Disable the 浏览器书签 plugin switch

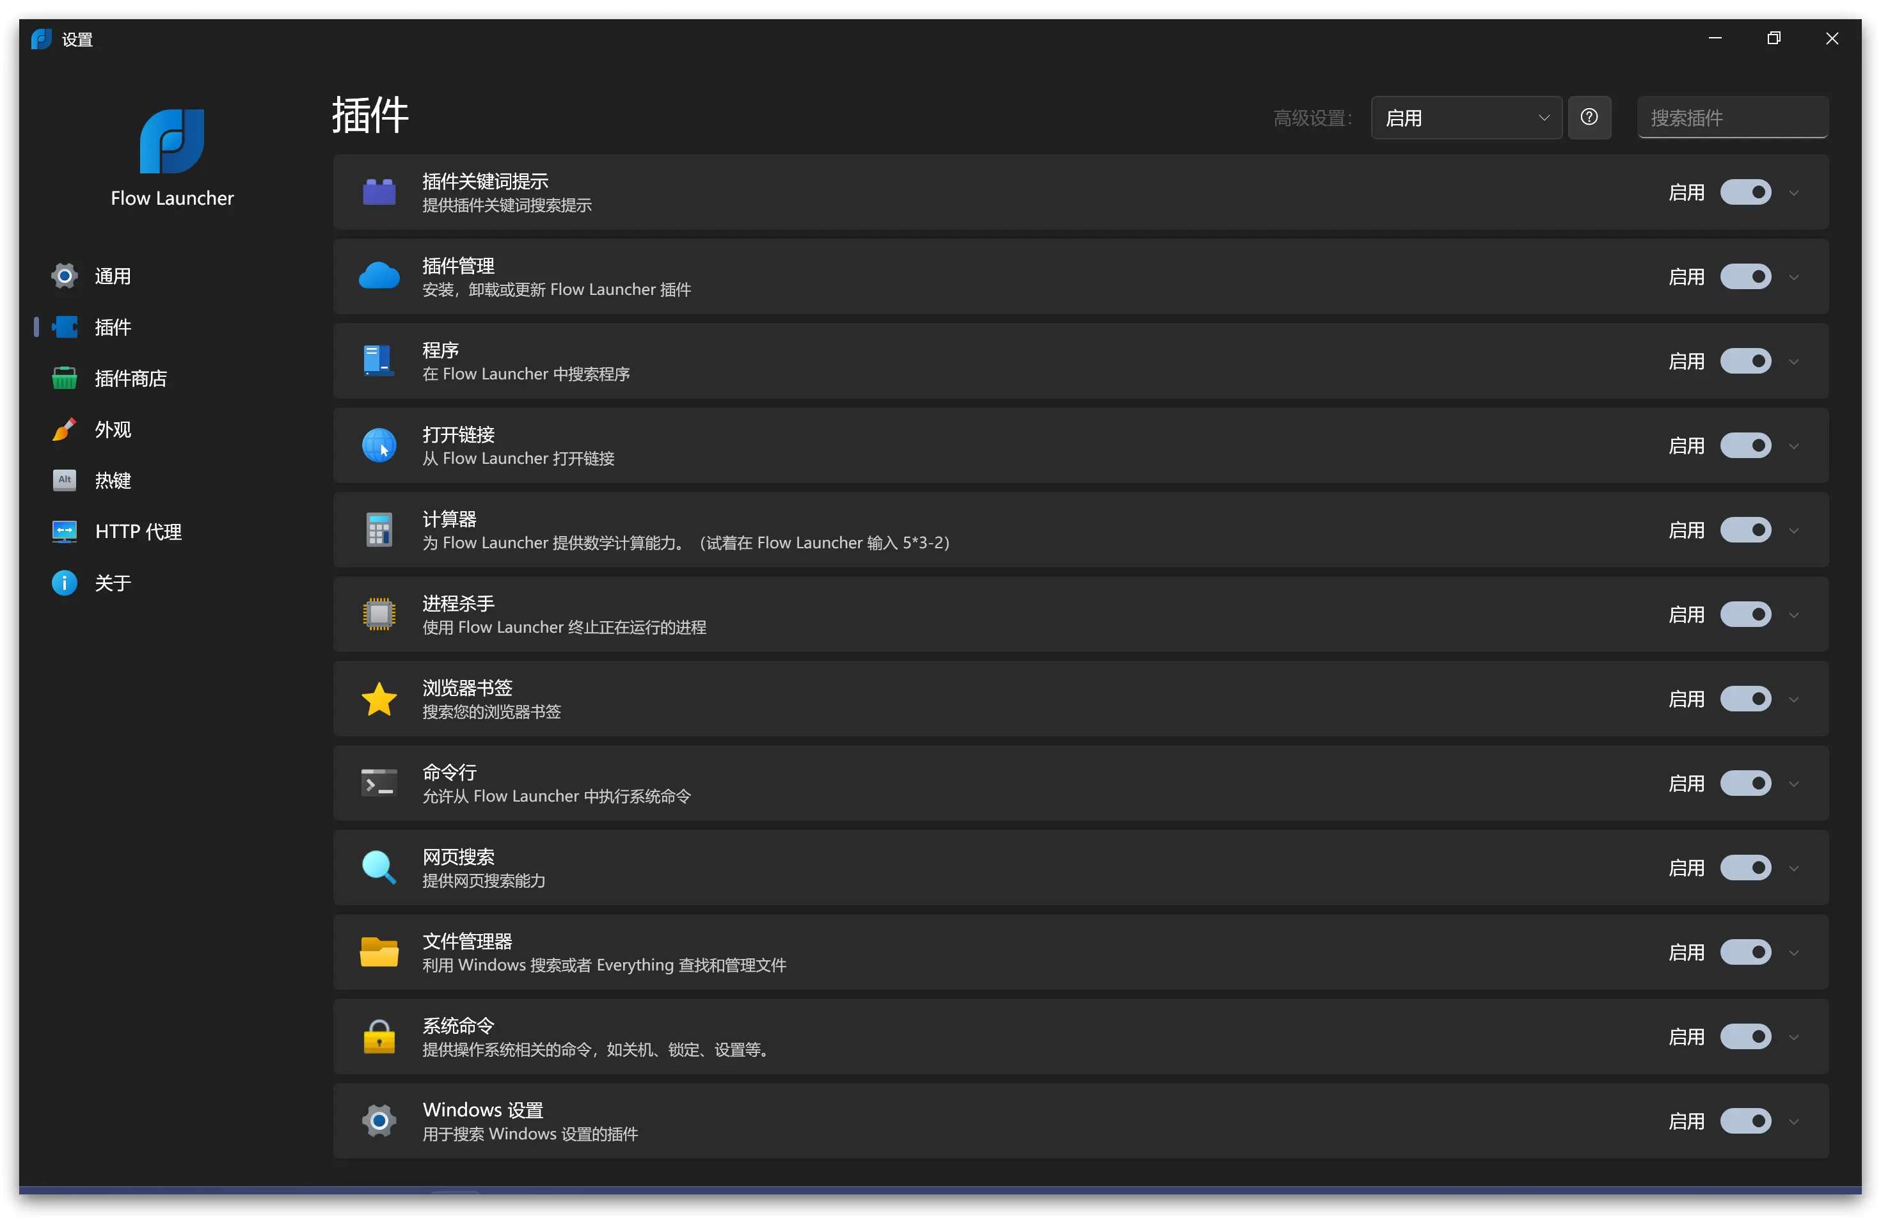point(1745,699)
